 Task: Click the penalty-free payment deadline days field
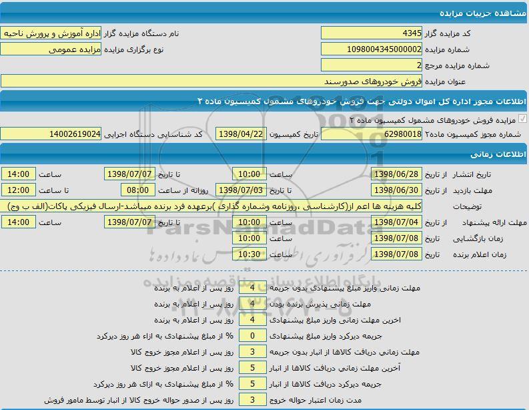252,287
